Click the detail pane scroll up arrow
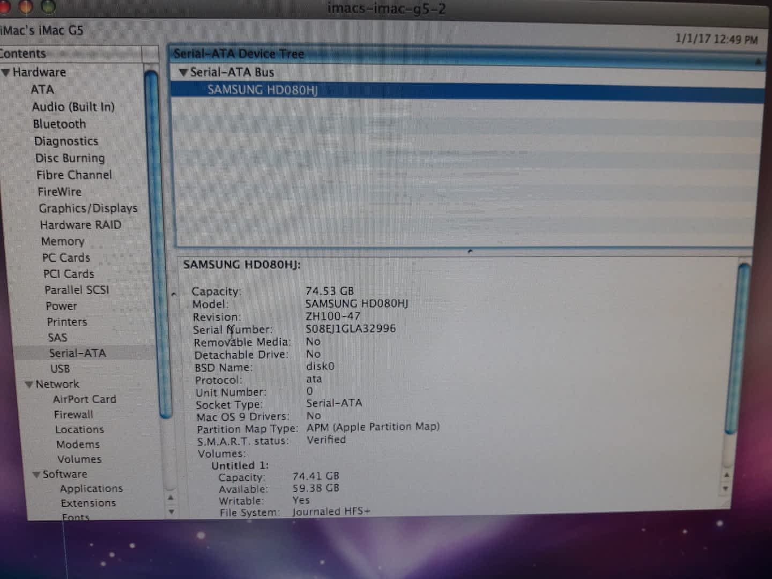The image size is (772, 579). [x=726, y=475]
